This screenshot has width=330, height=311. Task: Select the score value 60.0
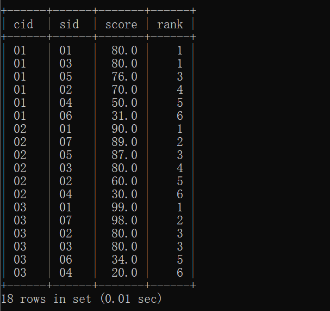124,181
